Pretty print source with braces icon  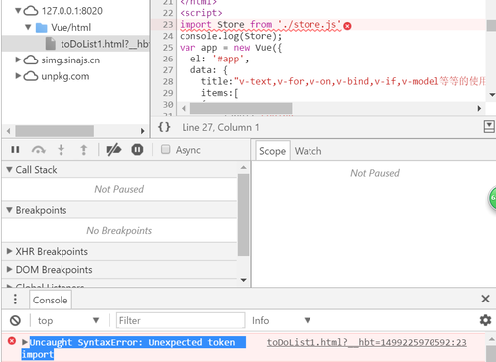(164, 127)
